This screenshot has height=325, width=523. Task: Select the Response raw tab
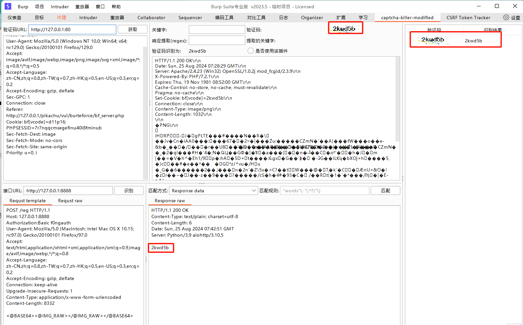(170, 201)
